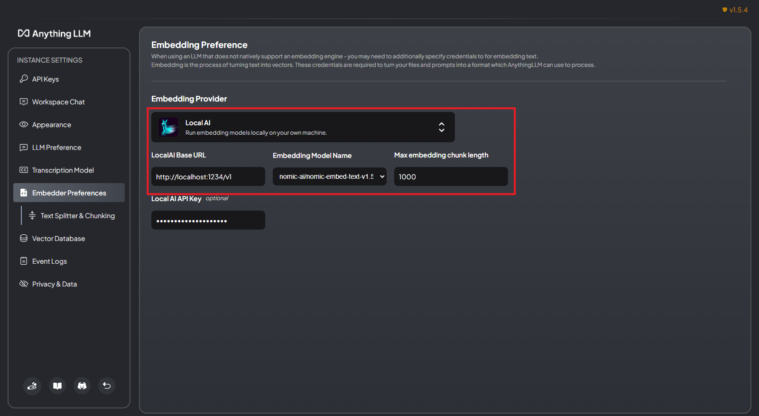Open the Embedding Model Name dropdown
The width and height of the screenshot is (759, 416).
(330, 176)
